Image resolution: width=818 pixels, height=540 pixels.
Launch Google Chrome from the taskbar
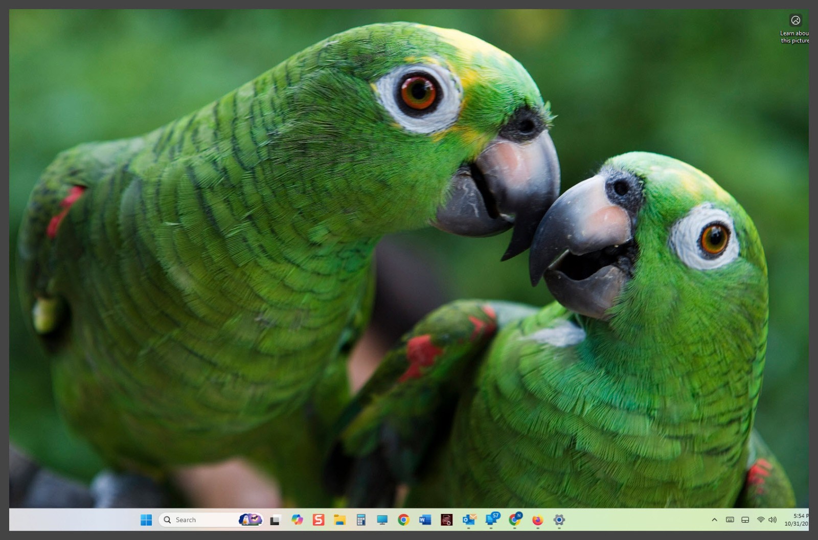point(403,520)
